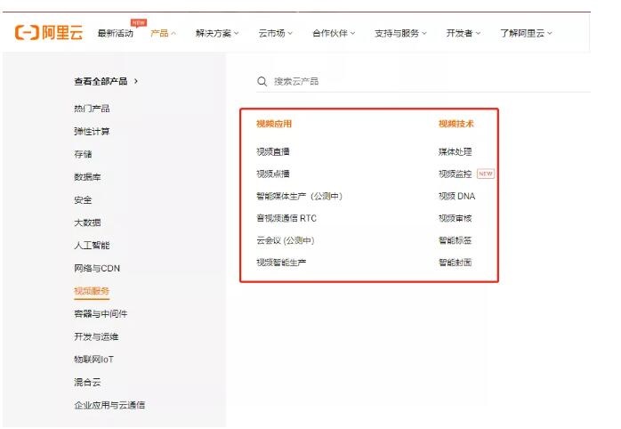Expand the 支持与服务 dropdown
Viewport: 621px width, 429px height.
pyautogui.click(x=400, y=33)
